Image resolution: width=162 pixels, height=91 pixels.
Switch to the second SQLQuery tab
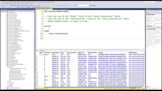(60, 9)
